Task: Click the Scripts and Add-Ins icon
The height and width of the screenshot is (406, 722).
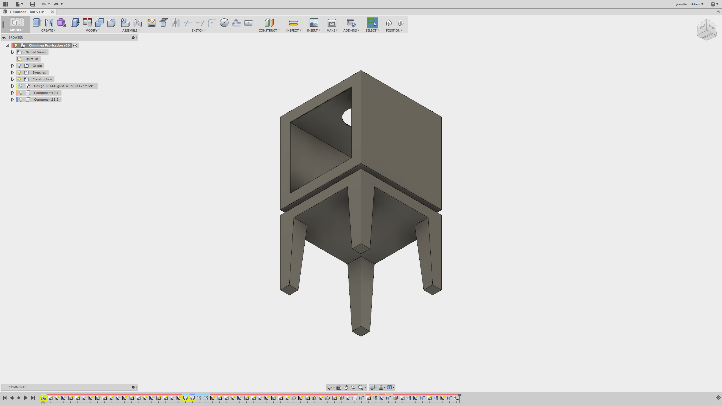Action: point(351,23)
